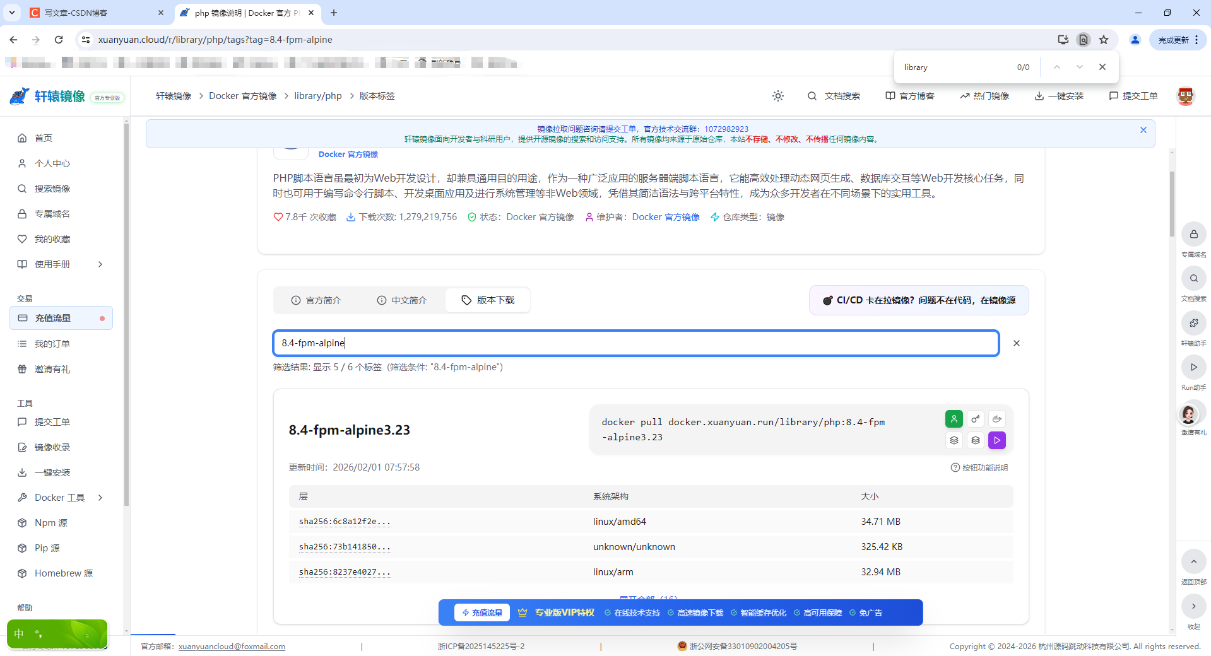This screenshot has width=1211, height=656.
Task: Click the Docker whale icon beside pull command
Action: 997,419
